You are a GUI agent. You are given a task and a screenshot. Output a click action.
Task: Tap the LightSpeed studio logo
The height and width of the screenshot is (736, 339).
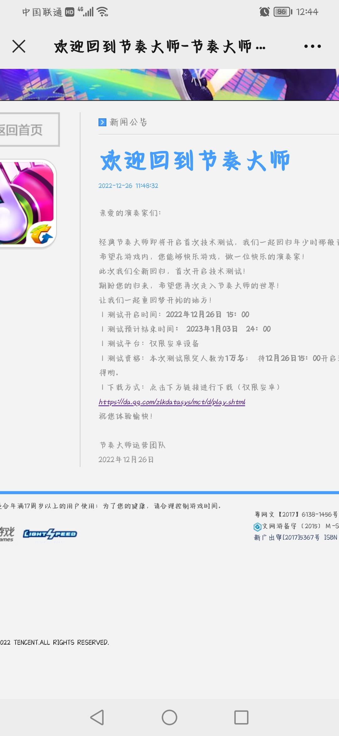pos(50,534)
